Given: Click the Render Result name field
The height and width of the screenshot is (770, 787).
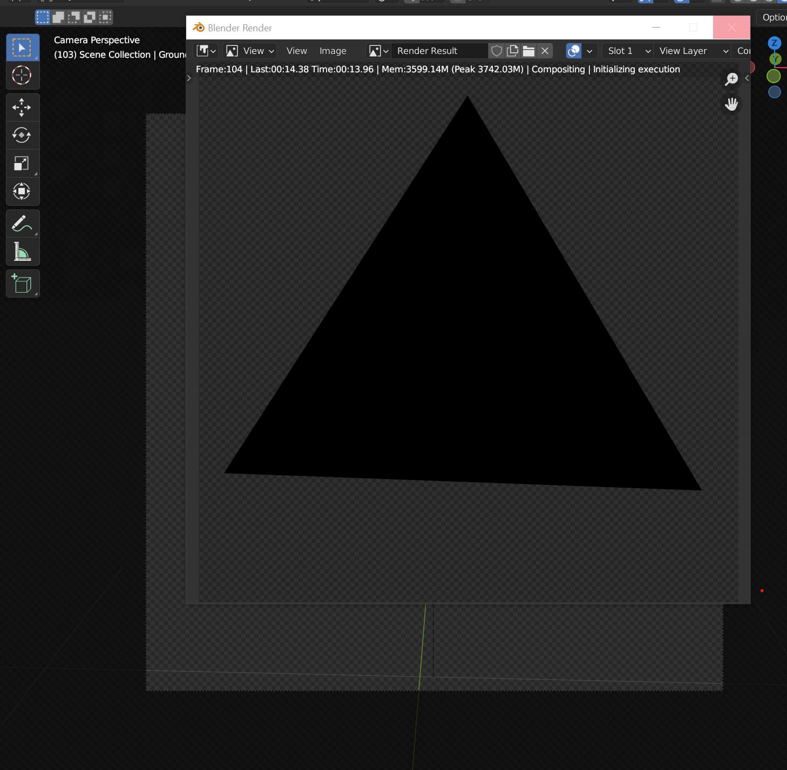Looking at the screenshot, I should (439, 51).
